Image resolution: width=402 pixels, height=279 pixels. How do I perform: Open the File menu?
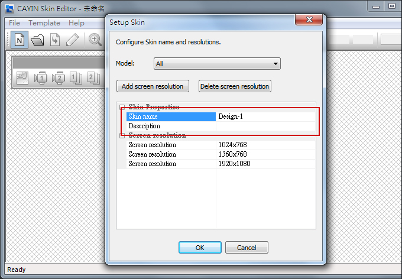point(14,23)
